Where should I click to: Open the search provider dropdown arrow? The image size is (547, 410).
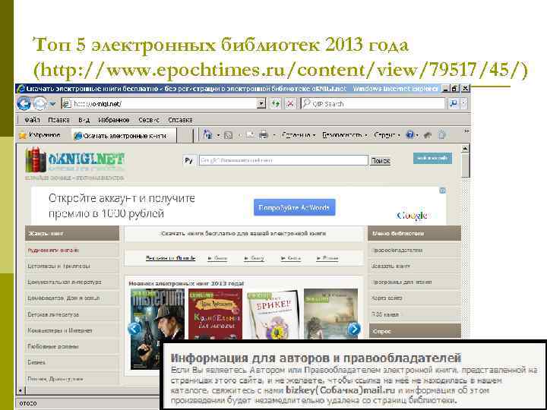pyautogui.click(x=464, y=103)
